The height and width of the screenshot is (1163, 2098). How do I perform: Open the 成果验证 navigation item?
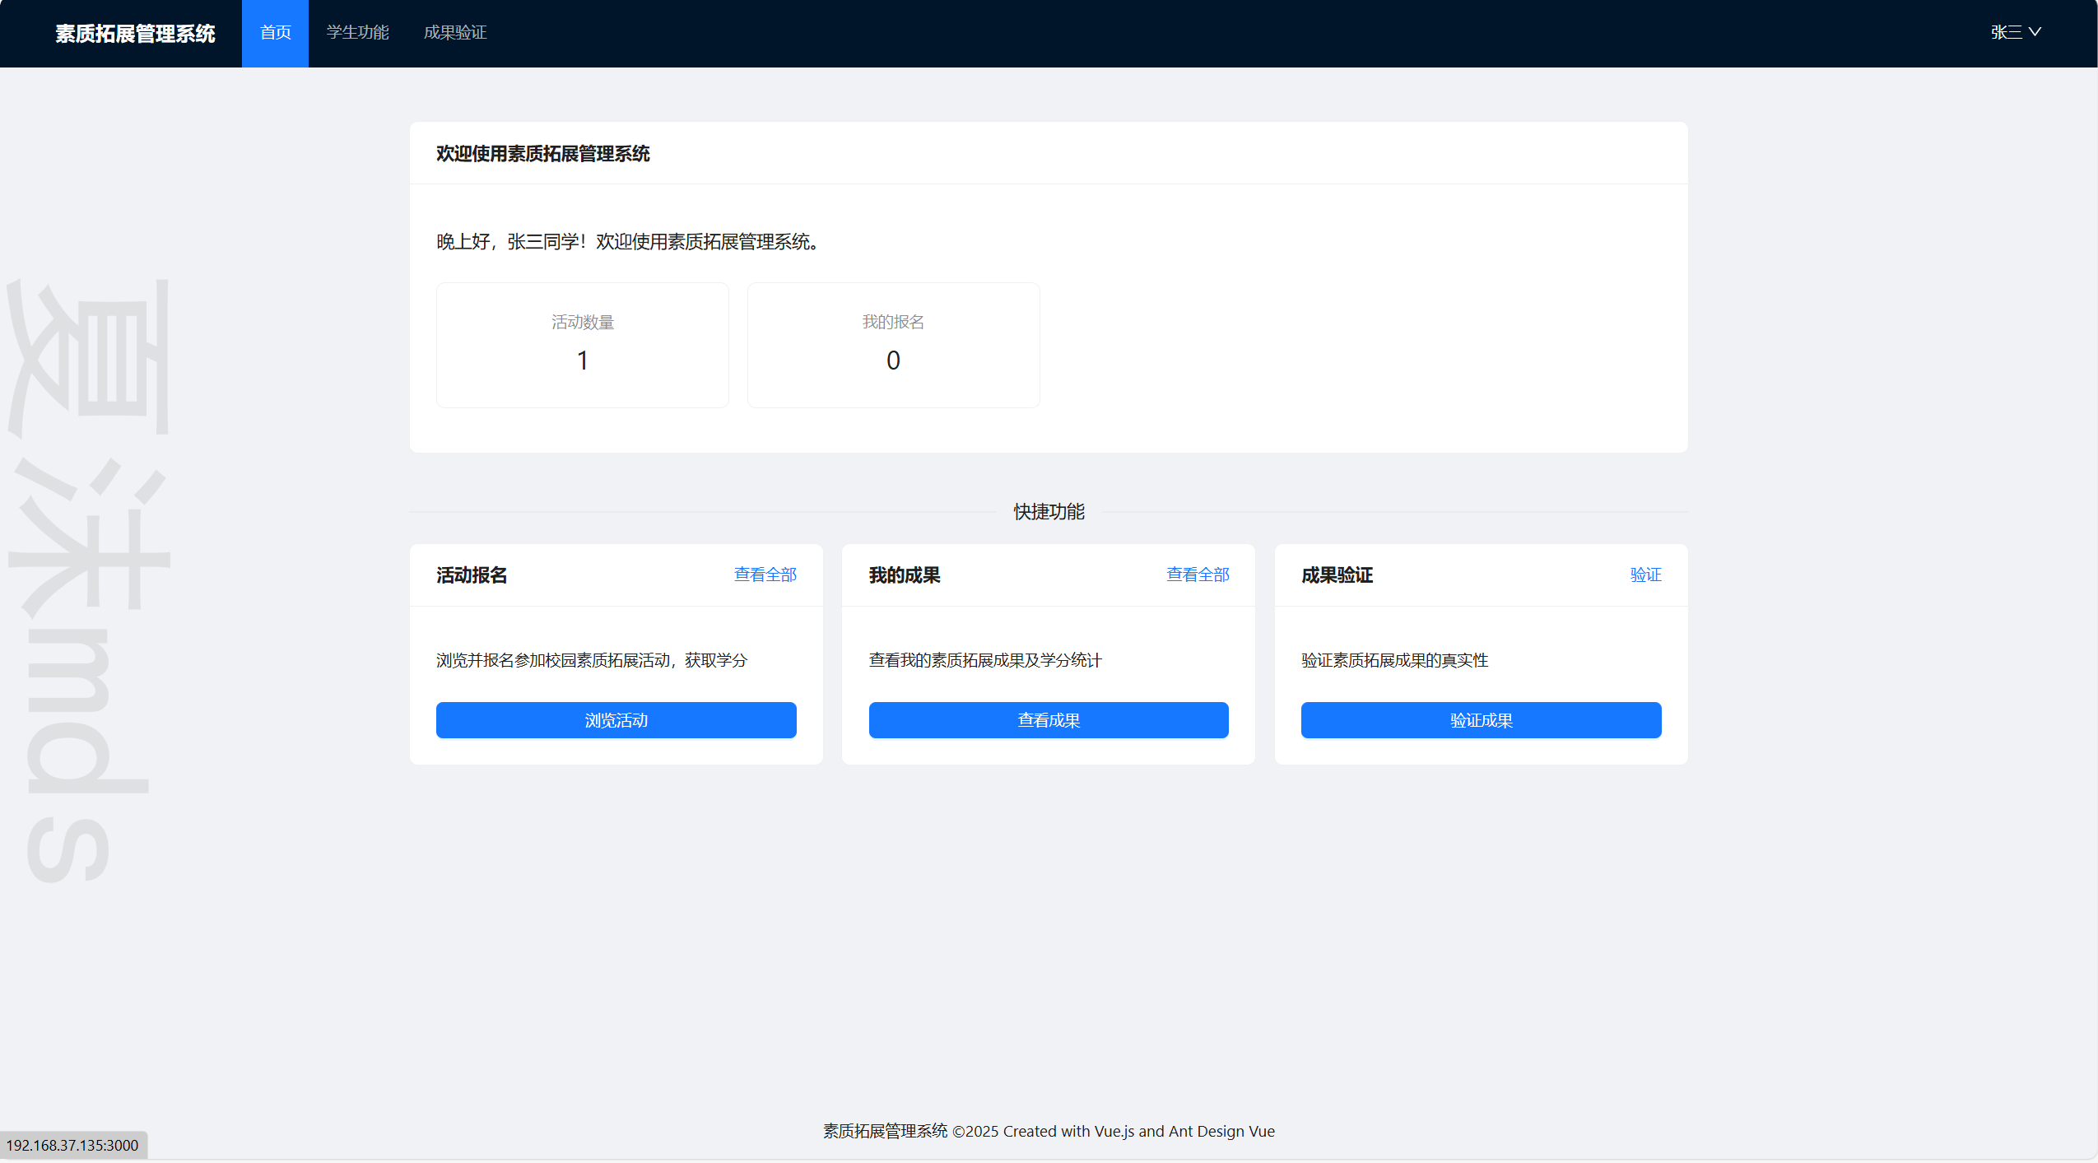coord(454,32)
